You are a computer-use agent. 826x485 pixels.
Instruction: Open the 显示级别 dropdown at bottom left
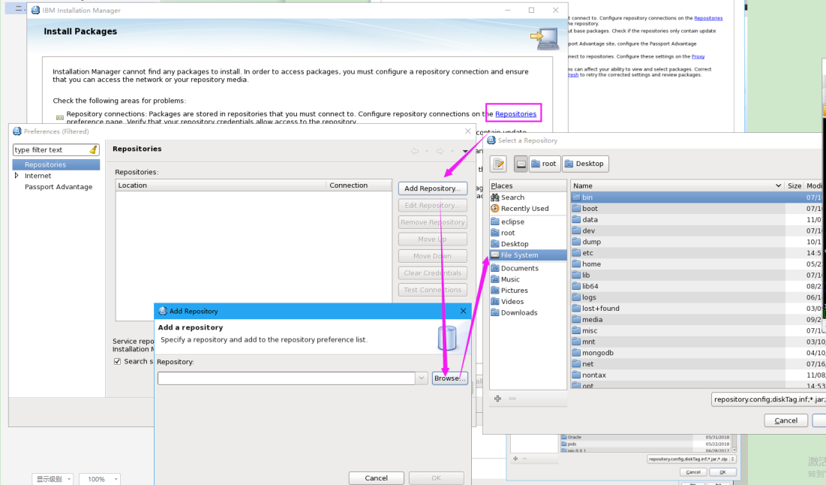(53, 478)
